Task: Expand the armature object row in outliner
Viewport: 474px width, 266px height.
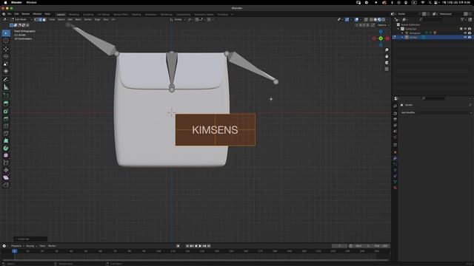Action: tap(402, 33)
